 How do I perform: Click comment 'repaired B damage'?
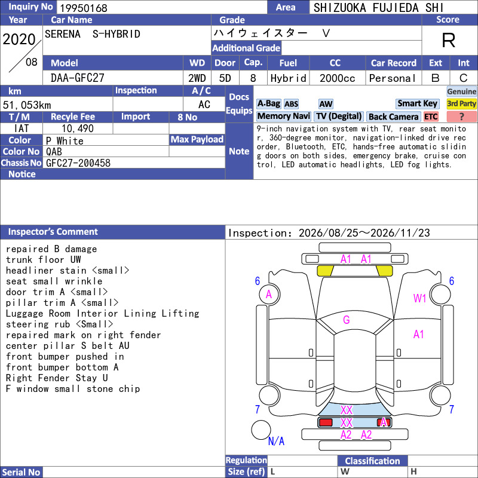click(x=51, y=249)
